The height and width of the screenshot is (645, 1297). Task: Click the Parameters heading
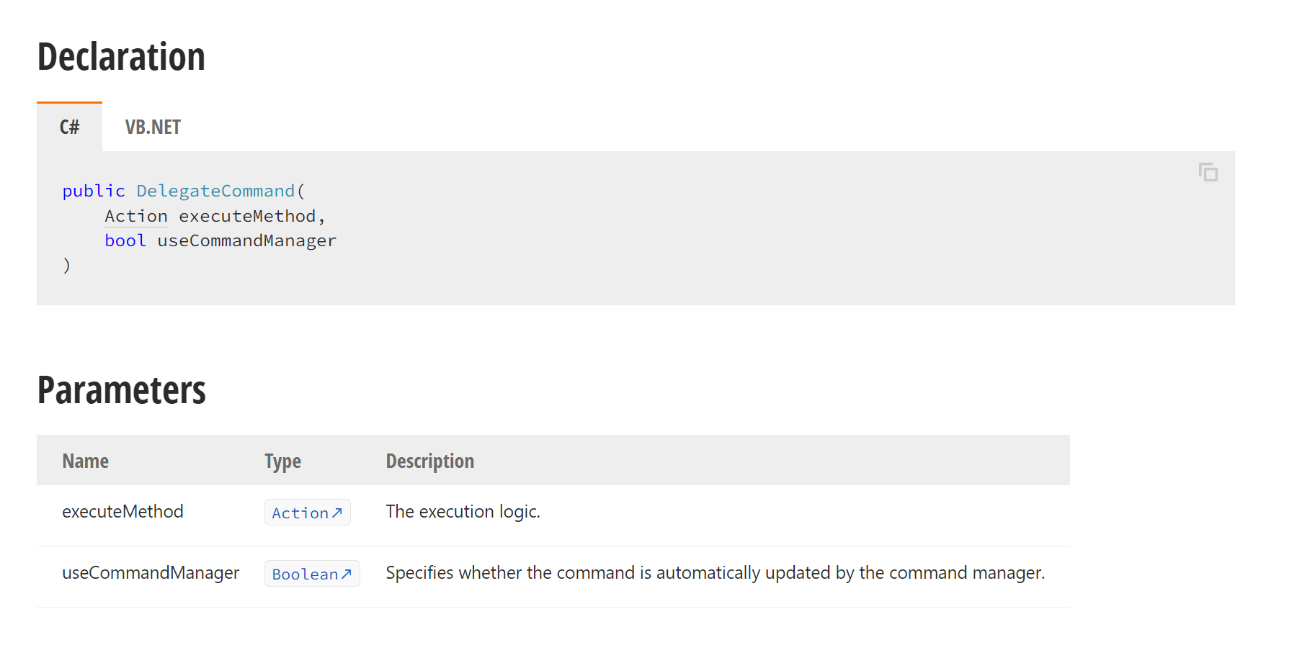click(x=121, y=390)
